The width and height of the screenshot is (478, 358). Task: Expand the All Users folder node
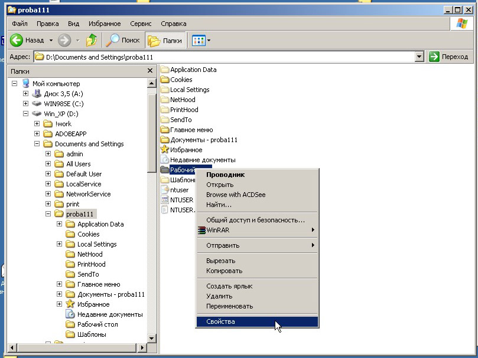tap(48, 164)
